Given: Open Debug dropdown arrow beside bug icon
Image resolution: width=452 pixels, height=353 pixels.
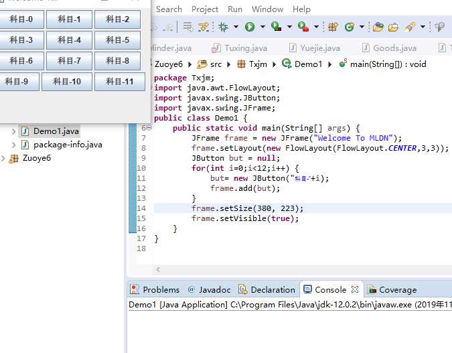Looking at the screenshot, I should (x=236, y=27).
